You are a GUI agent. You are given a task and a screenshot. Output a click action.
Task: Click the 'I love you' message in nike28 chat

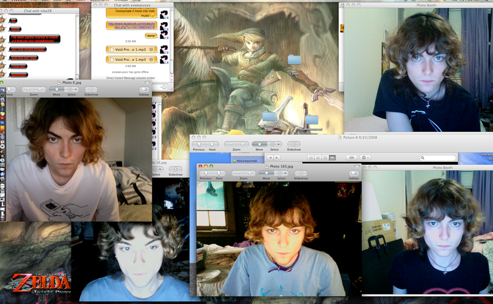tap(18, 66)
